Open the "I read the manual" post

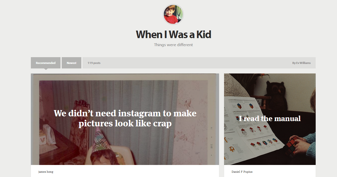(270, 119)
